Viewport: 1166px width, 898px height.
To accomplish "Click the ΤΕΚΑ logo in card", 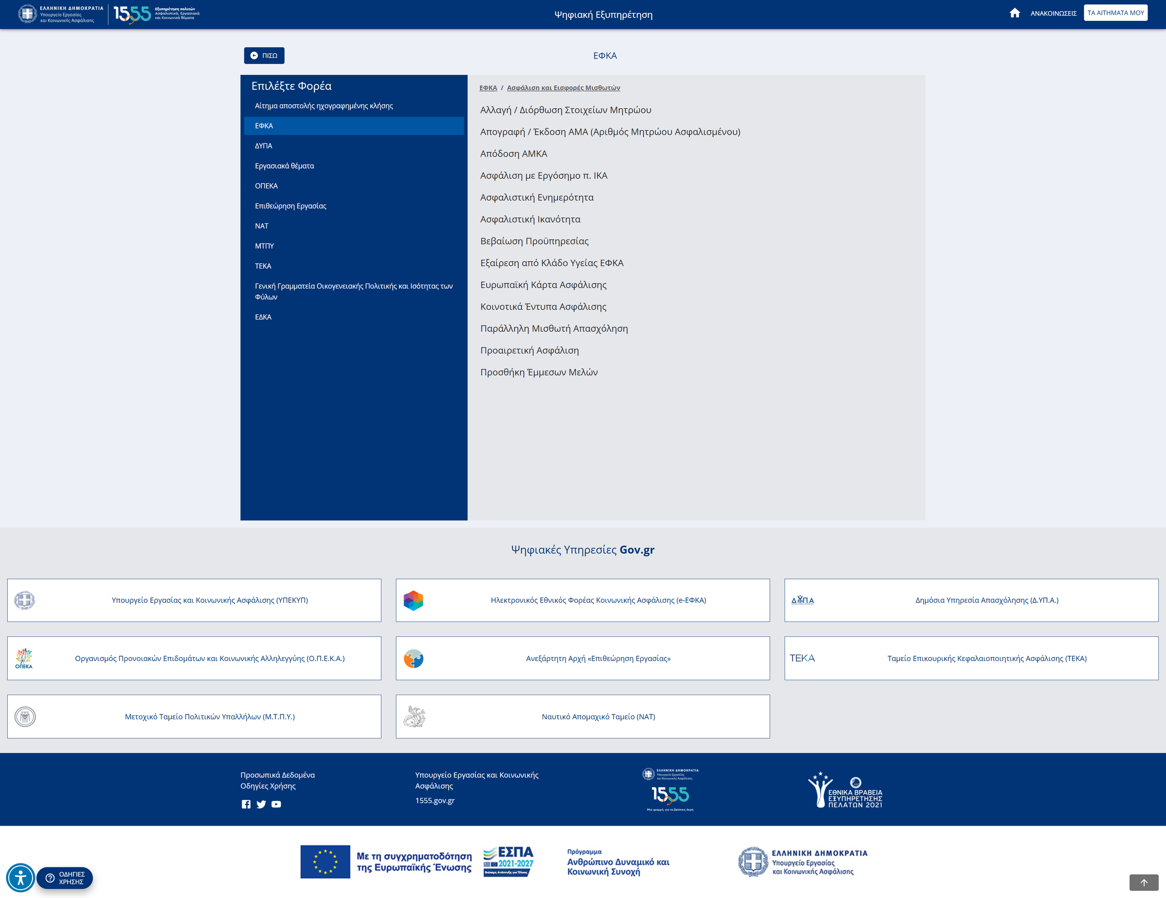I will click(x=803, y=658).
